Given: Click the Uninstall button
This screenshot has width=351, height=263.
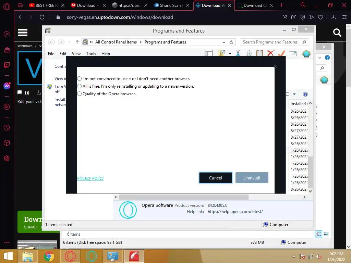Looking at the screenshot, I should (252, 178).
